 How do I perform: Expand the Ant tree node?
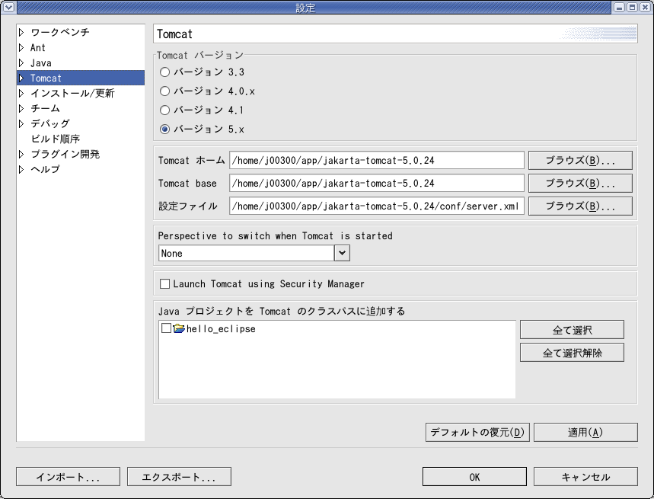tap(21, 47)
